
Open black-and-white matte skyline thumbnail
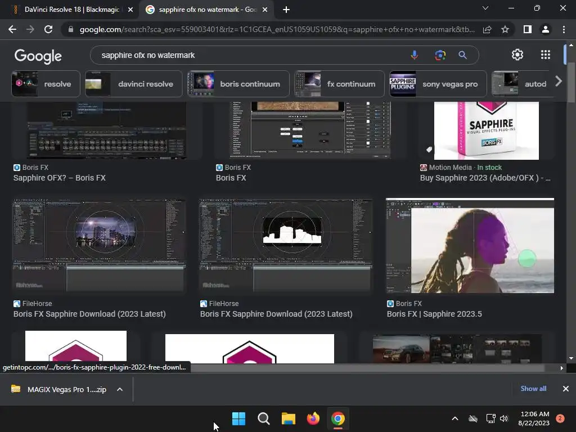(x=286, y=246)
